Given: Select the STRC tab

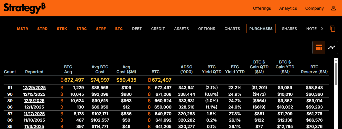Looking at the screenshot, I should tap(82, 29).
